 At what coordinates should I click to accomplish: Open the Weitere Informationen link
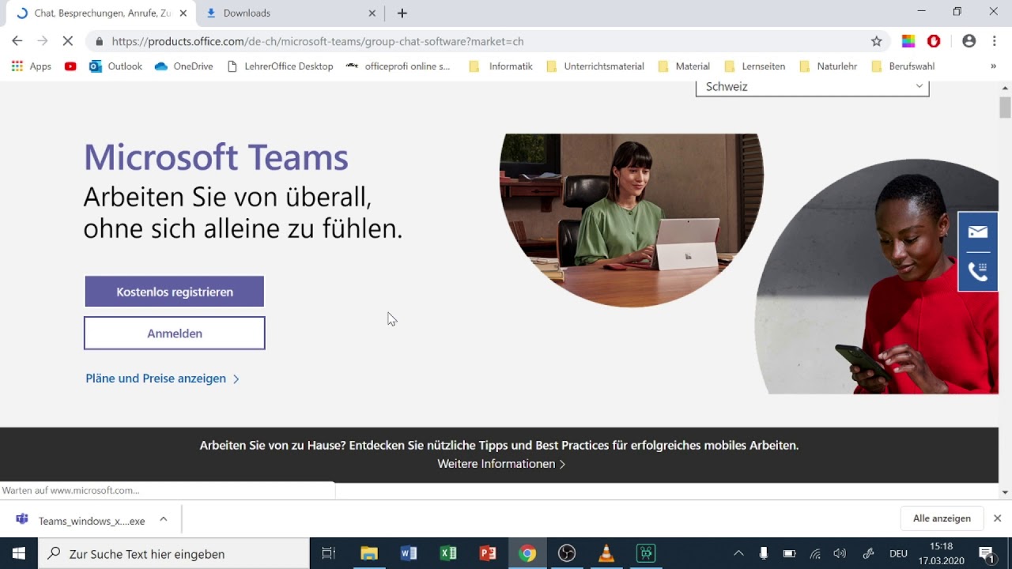click(x=501, y=464)
